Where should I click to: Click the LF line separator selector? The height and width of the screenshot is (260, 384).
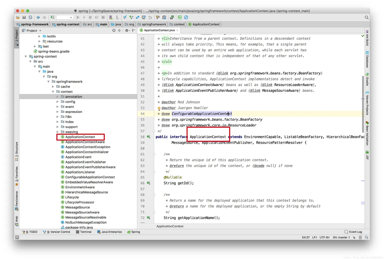coord(315,238)
